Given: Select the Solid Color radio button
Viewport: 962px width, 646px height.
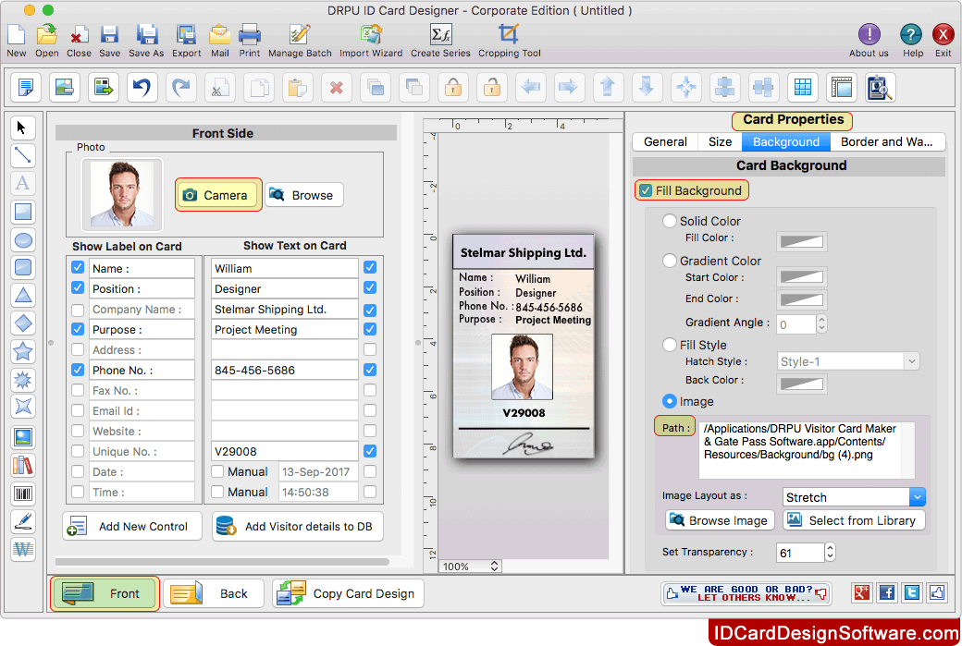Looking at the screenshot, I should (x=670, y=221).
